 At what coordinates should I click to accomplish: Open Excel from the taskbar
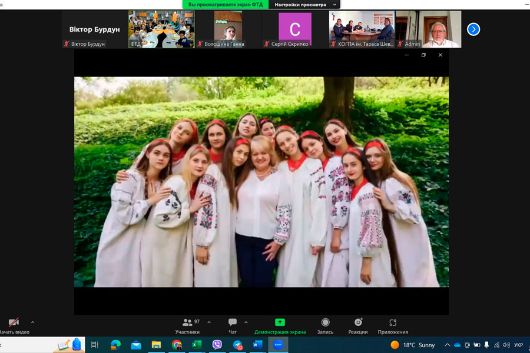[197, 345]
